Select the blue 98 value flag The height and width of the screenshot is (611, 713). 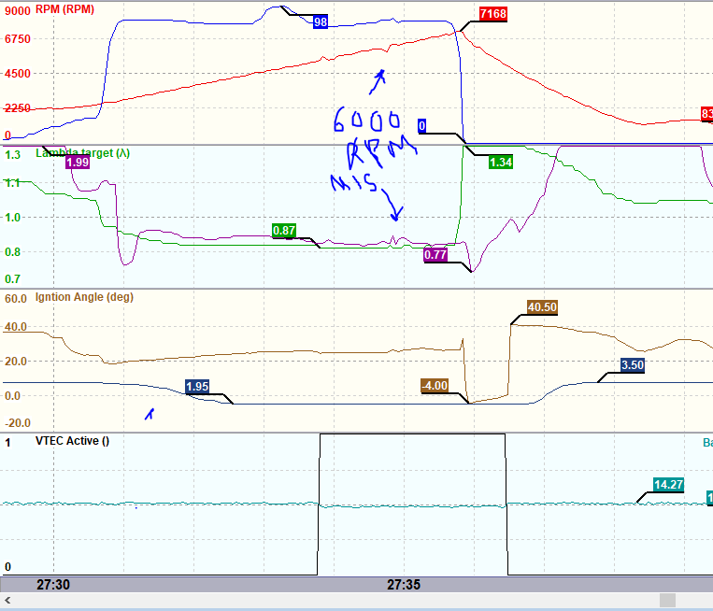pos(320,21)
